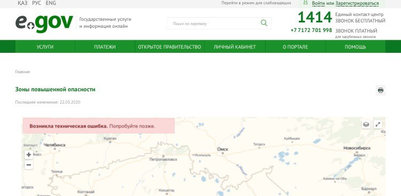Click Курган label on the map

pyautogui.click(x=110, y=138)
